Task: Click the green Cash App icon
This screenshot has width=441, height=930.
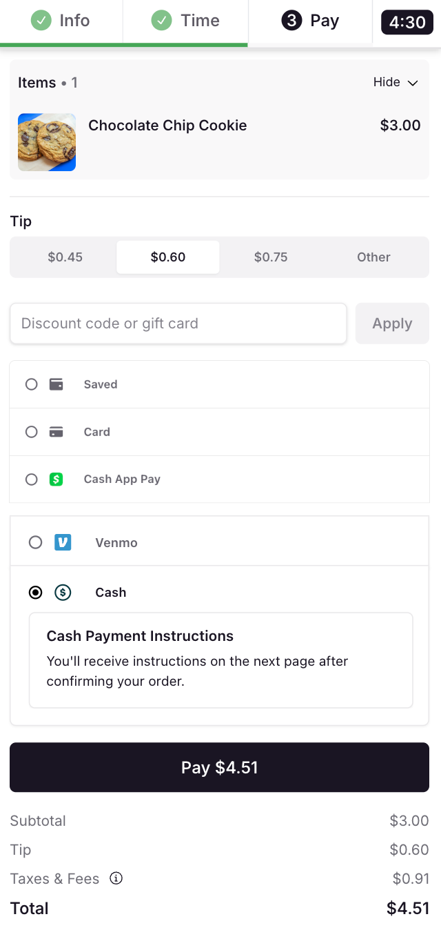Action: 57,479
